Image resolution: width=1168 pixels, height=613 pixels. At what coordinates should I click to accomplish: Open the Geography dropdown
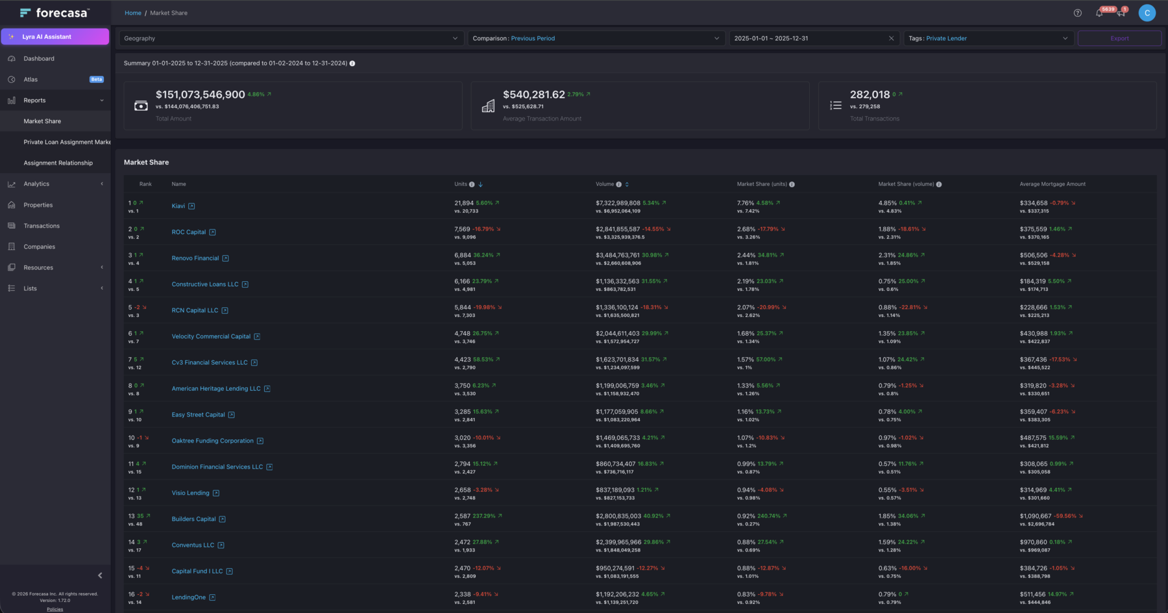pyautogui.click(x=291, y=38)
